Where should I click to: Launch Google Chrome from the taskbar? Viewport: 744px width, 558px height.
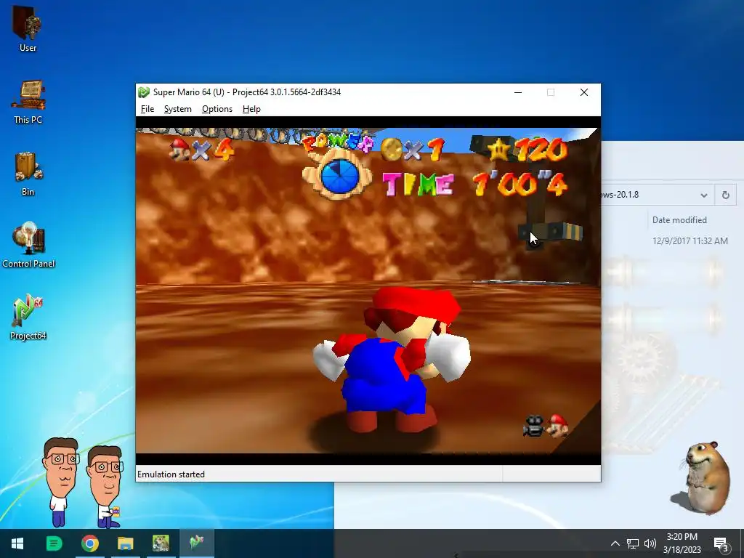[x=89, y=543]
